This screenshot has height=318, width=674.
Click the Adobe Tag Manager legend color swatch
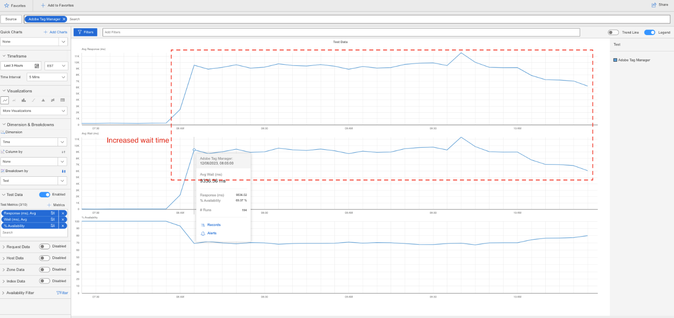click(x=615, y=60)
